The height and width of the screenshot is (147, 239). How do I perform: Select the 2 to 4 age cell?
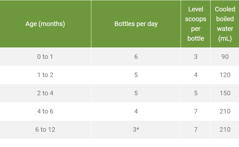coord(45,93)
